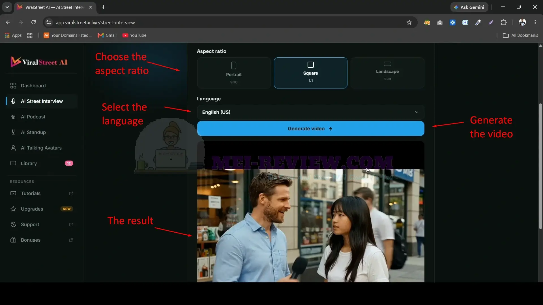Go back to previous page

(x=8, y=22)
